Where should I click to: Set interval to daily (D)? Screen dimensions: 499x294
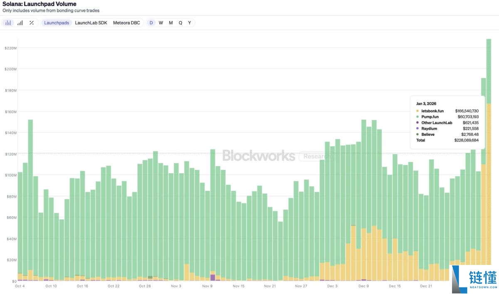click(151, 23)
